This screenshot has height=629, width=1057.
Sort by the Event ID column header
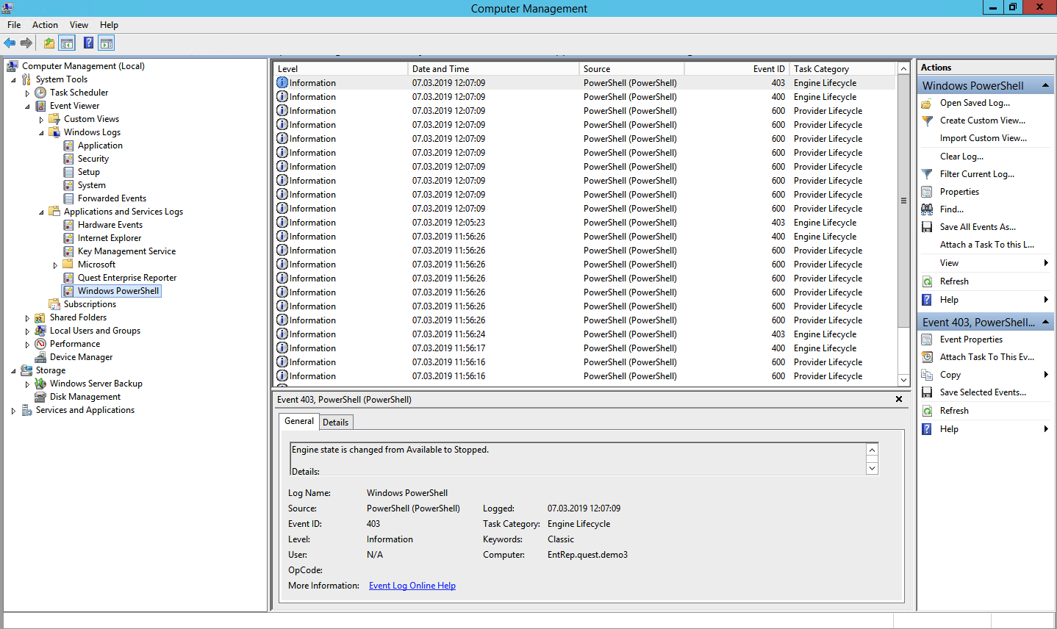click(738, 68)
